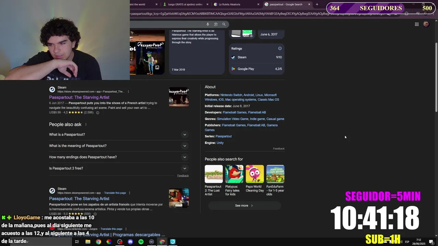Open a new browser tab
This screenshot has height=246, width=438.
tap(317, 4)
